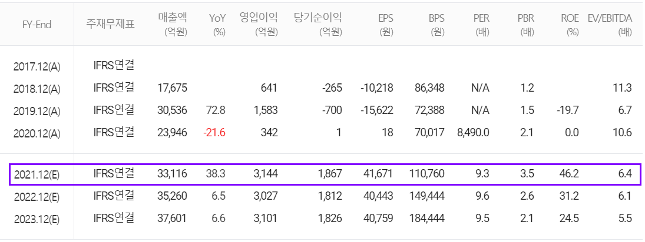Image resolution: width=645 pixels, height=242 pixels.
Task: Click the YoY (%) column header
Action: point(217,24)
